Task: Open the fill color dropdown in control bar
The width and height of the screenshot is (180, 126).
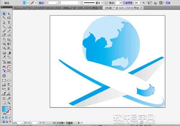Action: click(x=28, y=3)
